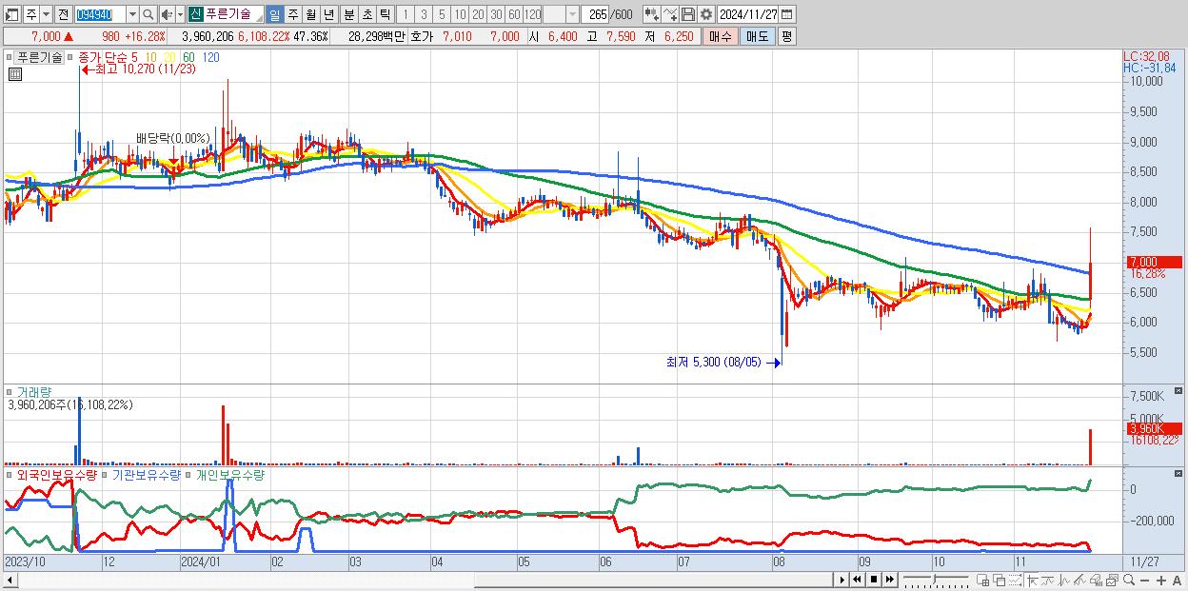The width and height of the screenshot is (1188, 591).
Task: Select the 초 second period
Action: (366, 14)
